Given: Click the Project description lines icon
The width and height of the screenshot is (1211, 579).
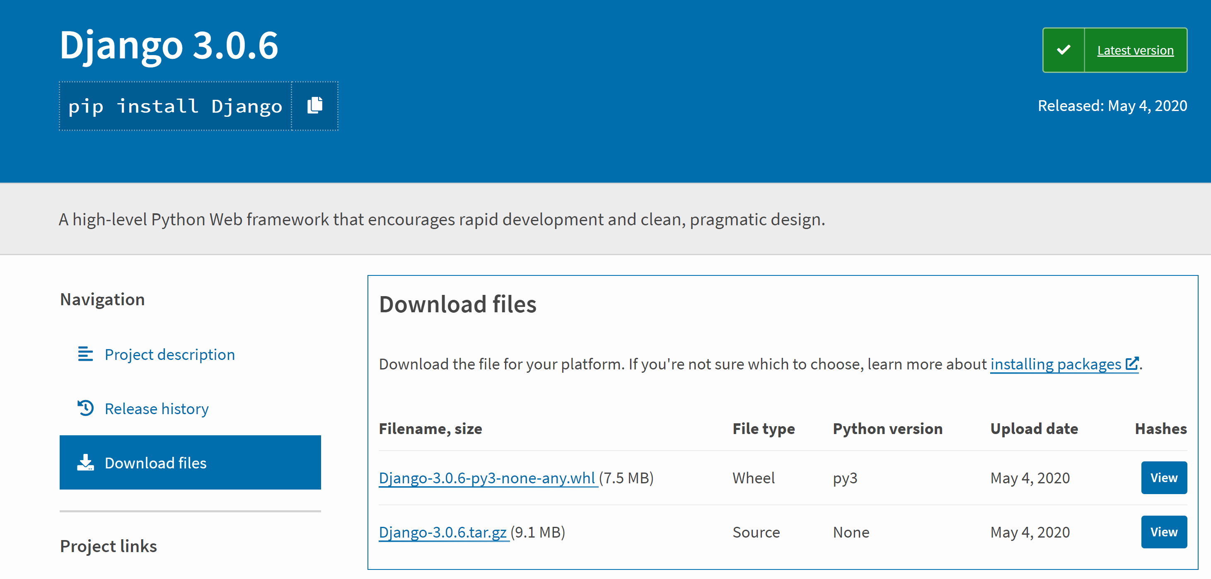Looking at the screenshot, I should 86,355.
